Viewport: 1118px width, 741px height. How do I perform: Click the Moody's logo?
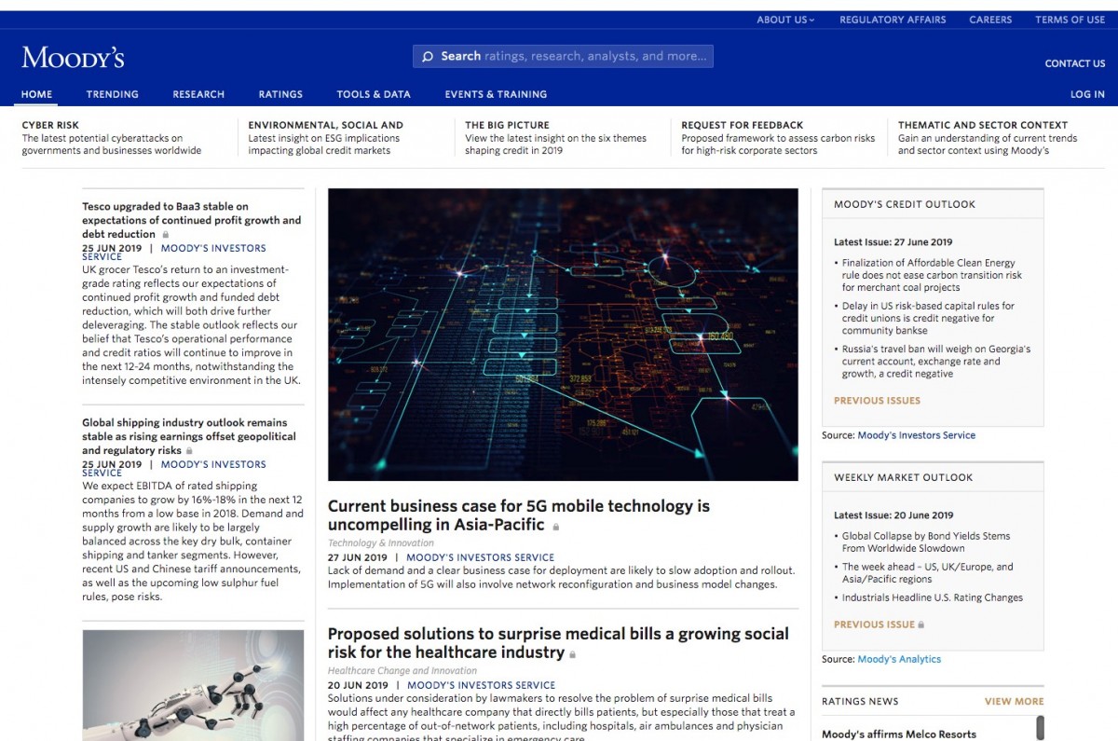[73, 57]
